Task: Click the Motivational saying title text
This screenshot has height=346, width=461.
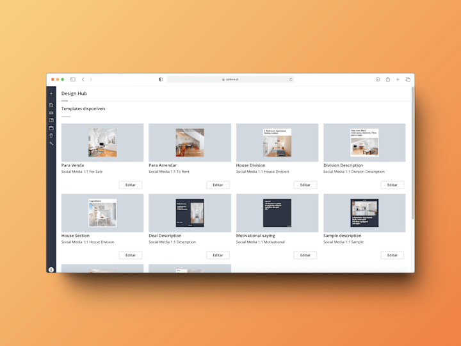Action: (x=255, y=236)
